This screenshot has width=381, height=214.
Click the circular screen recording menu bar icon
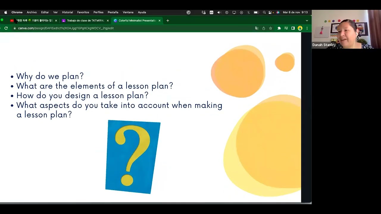188,12
